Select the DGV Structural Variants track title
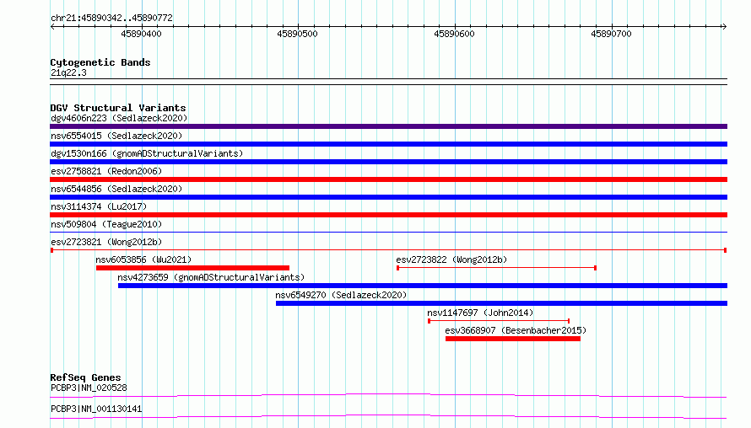The width and height of the screenshot is (751, 428). [118, 108]
